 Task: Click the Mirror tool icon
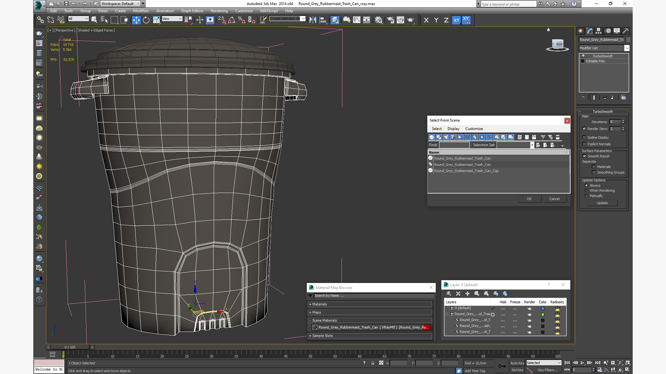313,20
